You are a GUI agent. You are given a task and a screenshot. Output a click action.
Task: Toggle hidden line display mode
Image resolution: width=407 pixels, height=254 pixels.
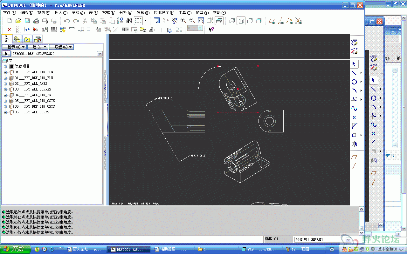click(x=241, y=21)
